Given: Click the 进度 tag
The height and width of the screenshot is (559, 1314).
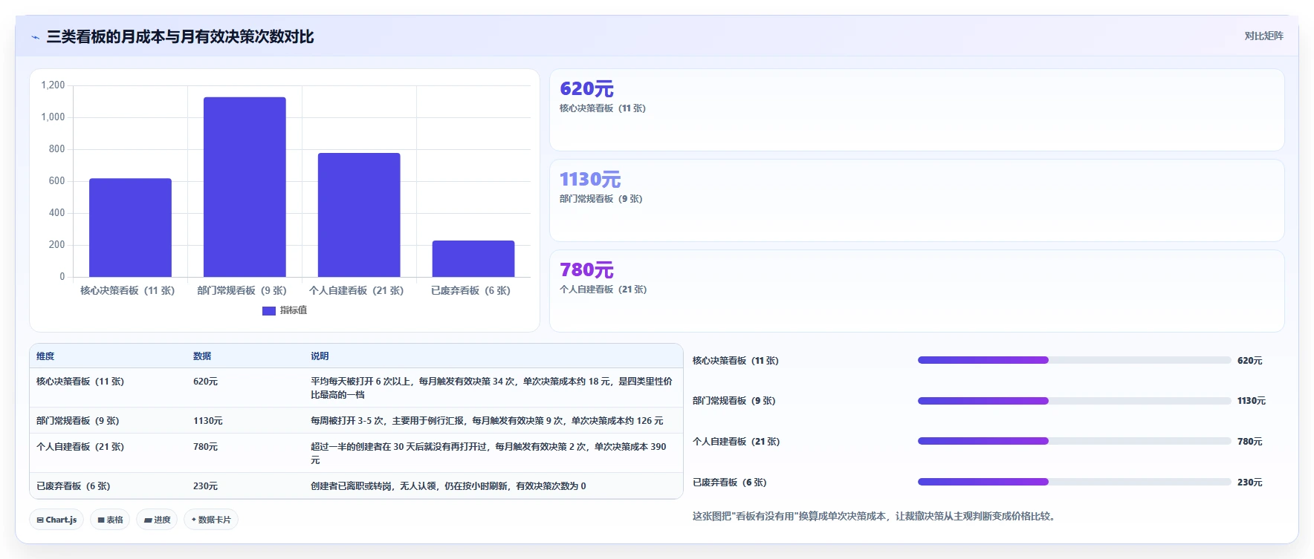Looking at the screenshot, I should 157,520.
